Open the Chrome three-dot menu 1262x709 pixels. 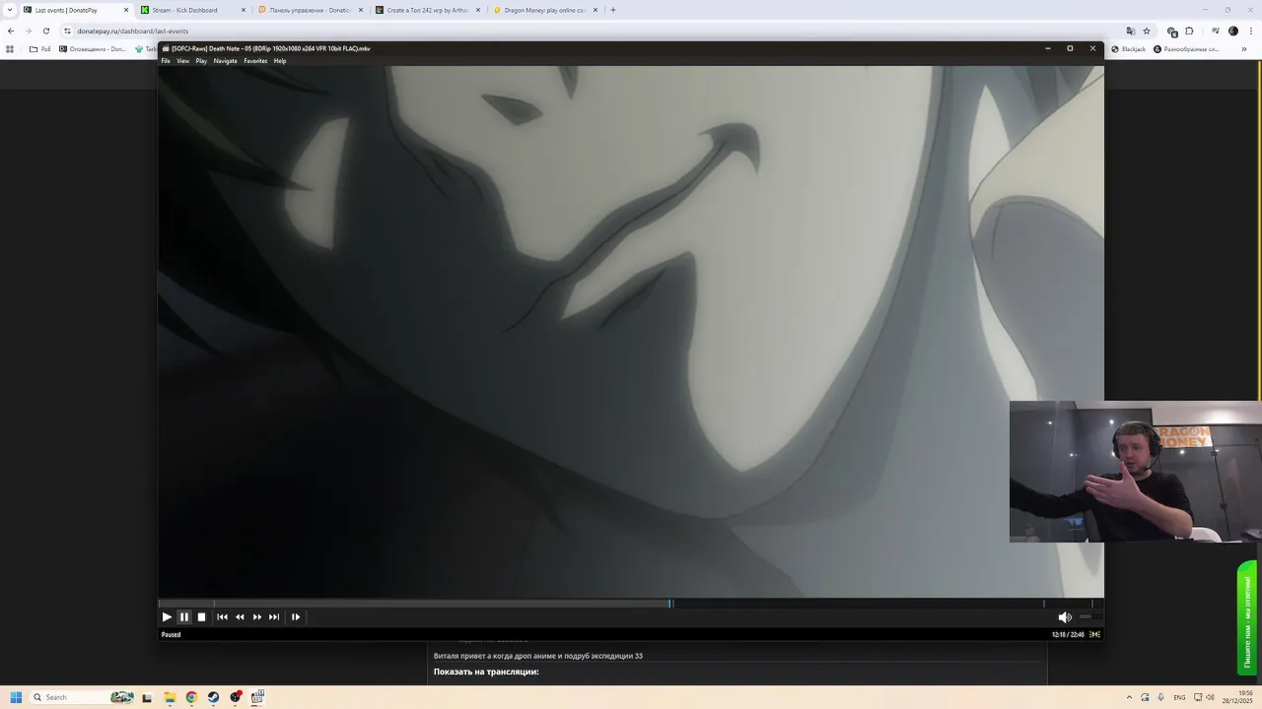point(1250,31)
